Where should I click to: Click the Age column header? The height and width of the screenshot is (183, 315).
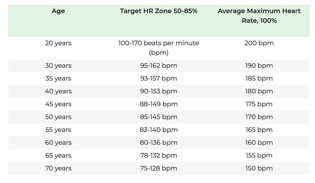point(58,11)
